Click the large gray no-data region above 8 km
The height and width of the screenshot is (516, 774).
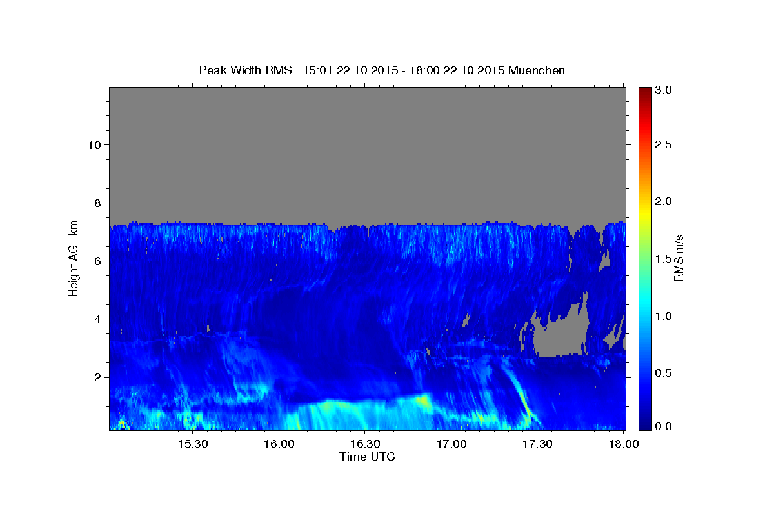367,155
